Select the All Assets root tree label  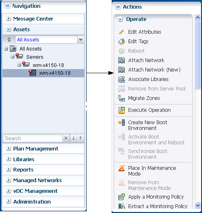[30, 49]
